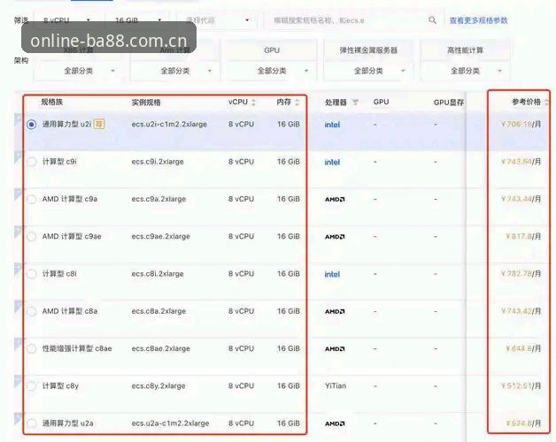Screen dimensions: 556x442
Task: Switch to the 高性能计算 tab
Action: coord(465,50)
